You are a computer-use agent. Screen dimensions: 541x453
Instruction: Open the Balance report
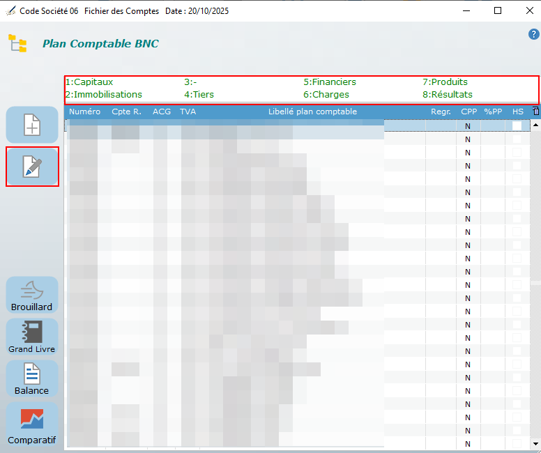(x=32, y=378)
